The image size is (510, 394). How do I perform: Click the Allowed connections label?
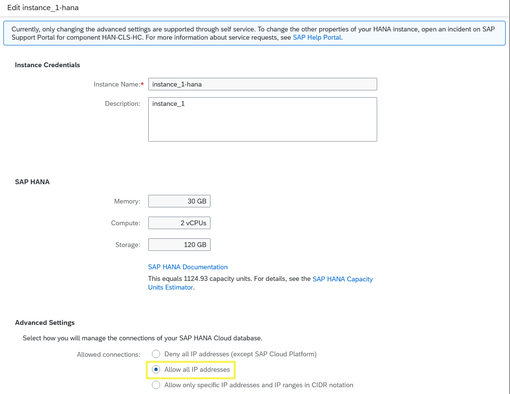[109, 355]
